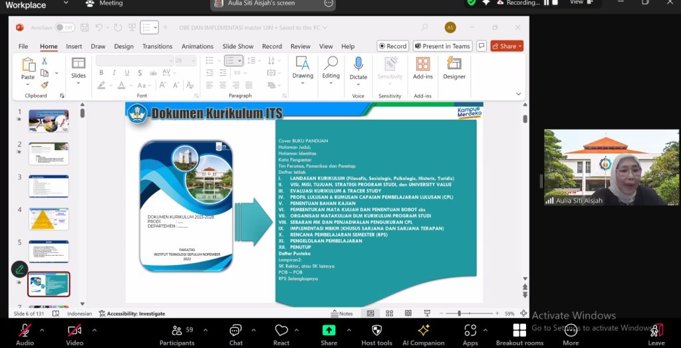Switch to the Design tab
The height and width of the screenshot is (348, 681).
pyautogui.click(x=124, y=46)
